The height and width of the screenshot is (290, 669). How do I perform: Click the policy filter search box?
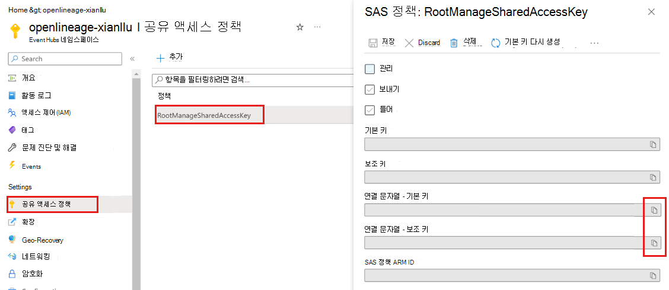[253, 80]
